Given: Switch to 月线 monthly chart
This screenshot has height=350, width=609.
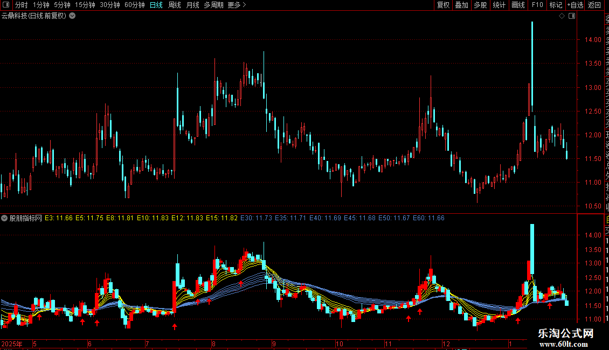Looking at the screenshot, I should 192,5.
